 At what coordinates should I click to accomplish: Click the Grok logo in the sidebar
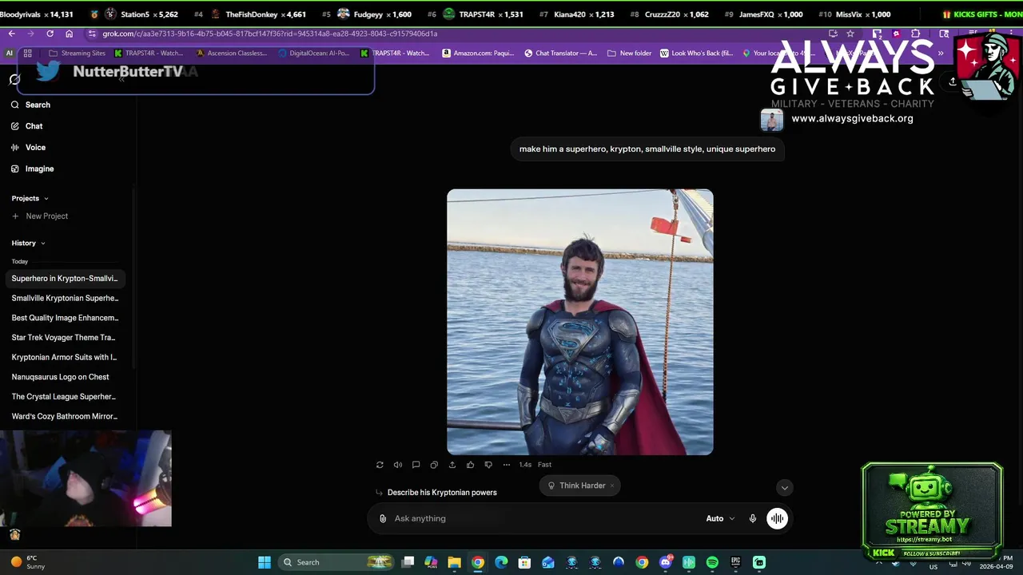pos(14,79)
